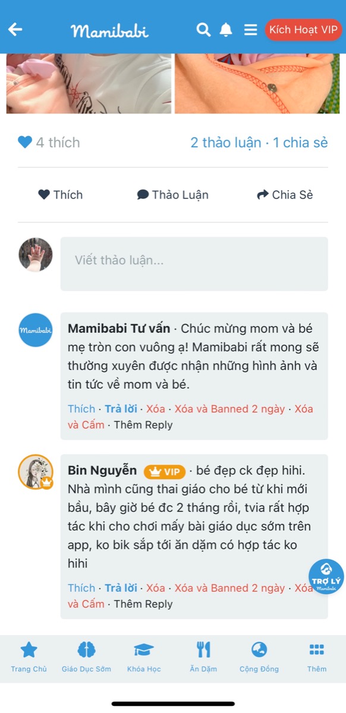Open the 2 thảo luận link
Viewport: 346px width, 713px height.
point(223,142)
